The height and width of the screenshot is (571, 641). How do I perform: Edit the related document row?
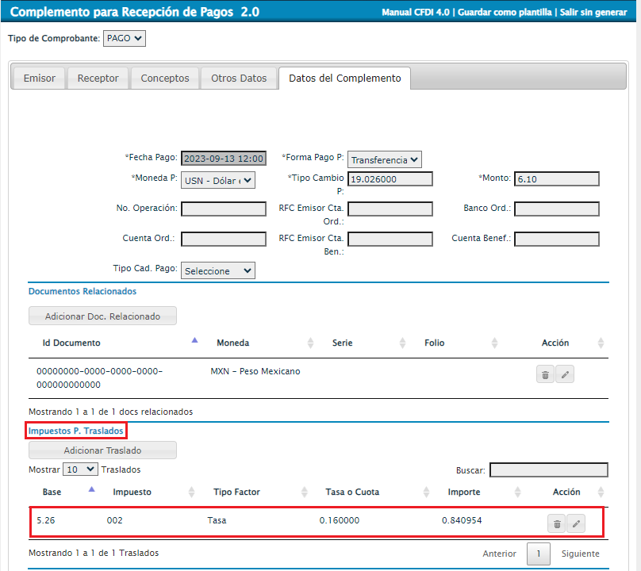click(x=565, y=375)
